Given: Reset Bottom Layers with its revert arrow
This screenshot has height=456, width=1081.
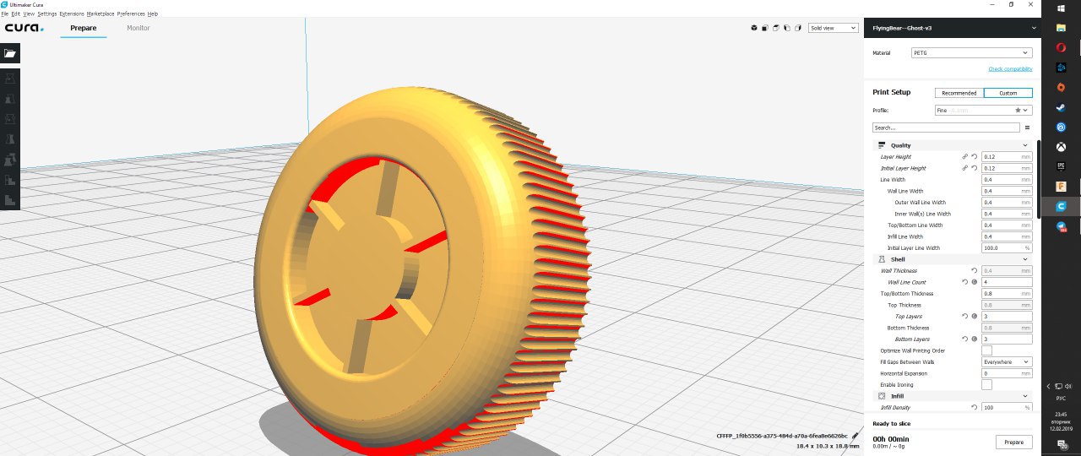Looking at the screenshot, I should click(964, 339).
